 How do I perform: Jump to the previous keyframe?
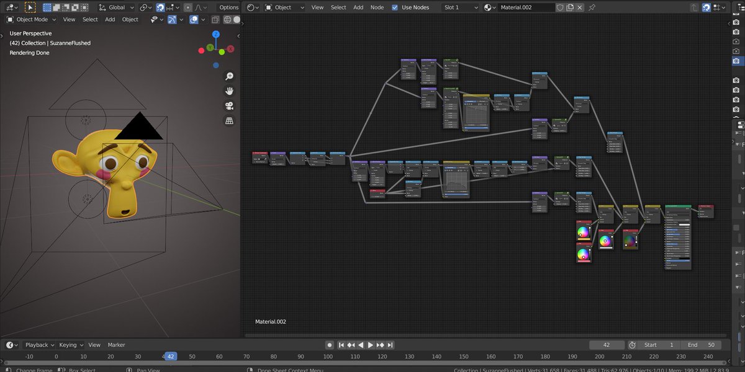point(351,345)
